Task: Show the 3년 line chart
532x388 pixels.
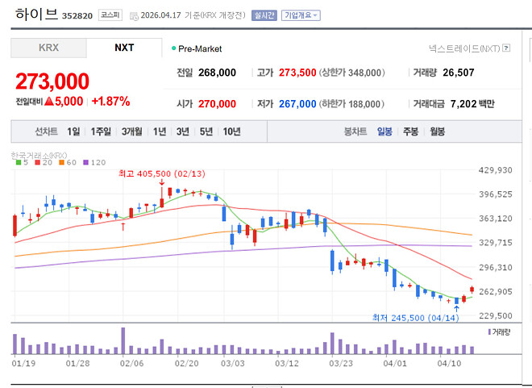Action: click(183, 131)
